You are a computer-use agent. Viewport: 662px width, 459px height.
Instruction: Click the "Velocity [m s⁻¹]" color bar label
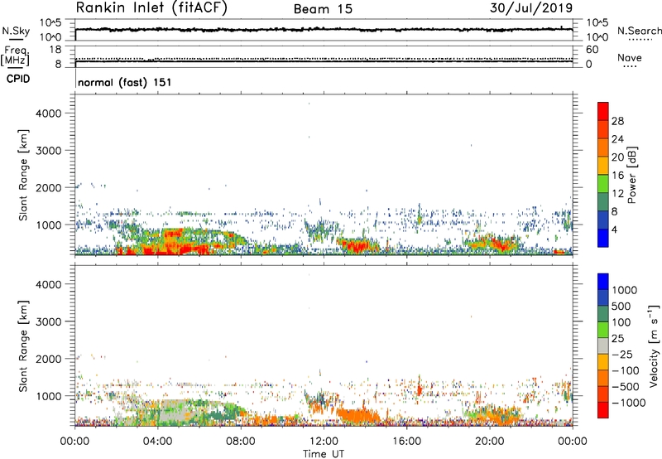654,345
